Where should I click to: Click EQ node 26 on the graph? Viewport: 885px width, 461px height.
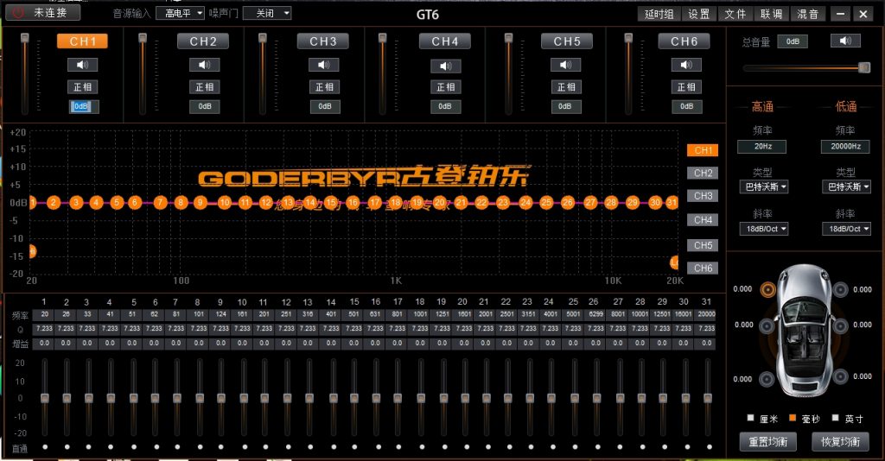(x=568, y=202)
